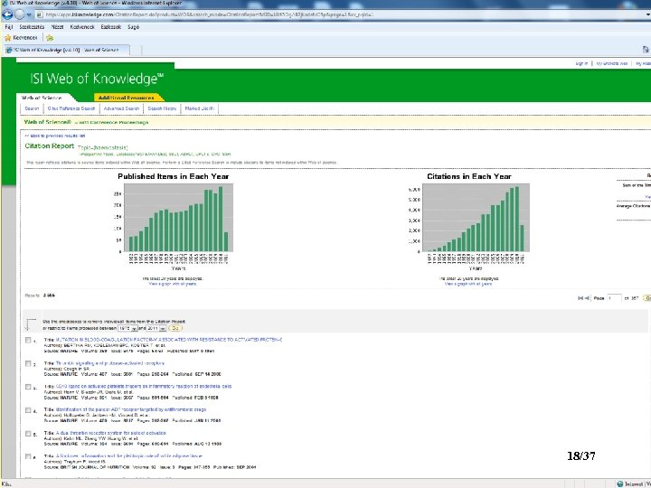Viewport: 651px width, 488px height.
Task: Open the Search page link
Action: tap(32, 108)
